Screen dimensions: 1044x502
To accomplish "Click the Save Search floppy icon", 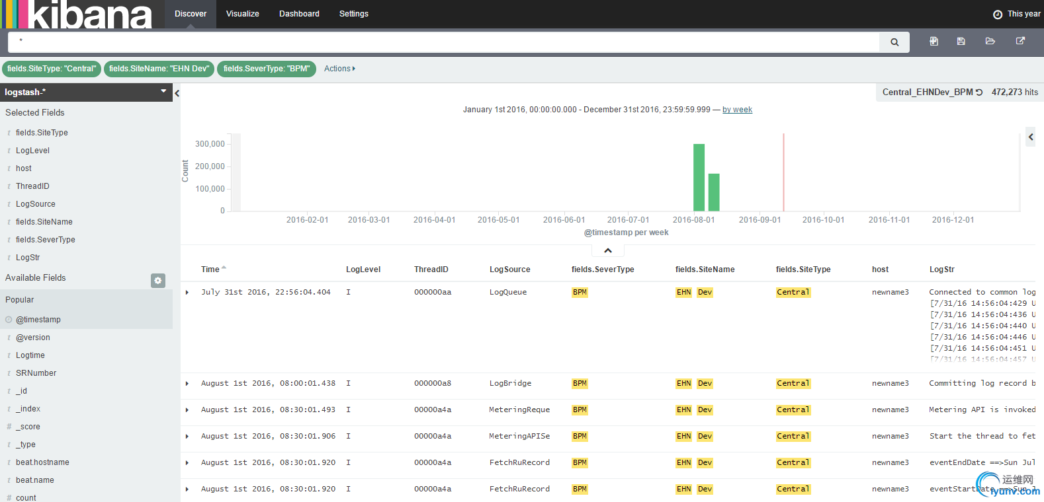I will pos(961,41).
